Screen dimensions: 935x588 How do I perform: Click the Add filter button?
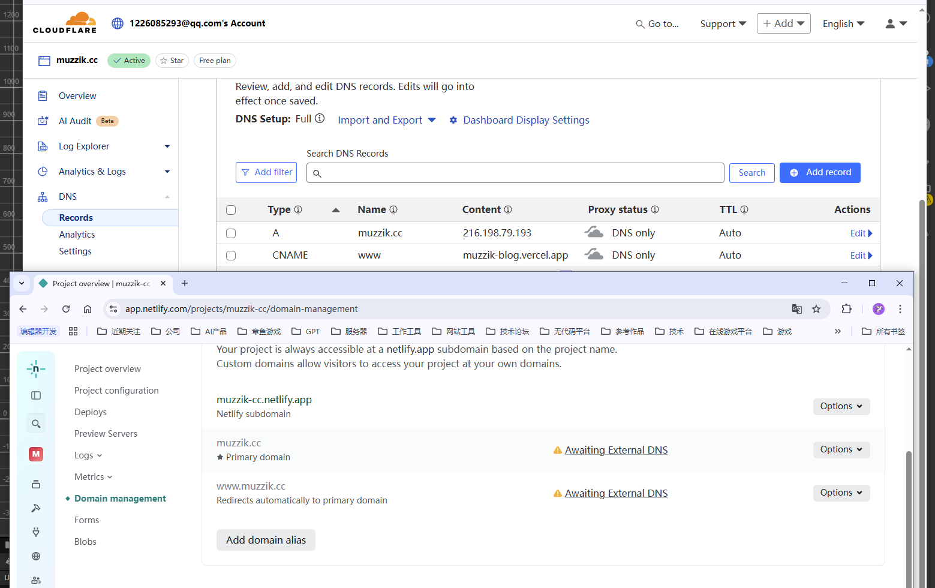[266, 172]
